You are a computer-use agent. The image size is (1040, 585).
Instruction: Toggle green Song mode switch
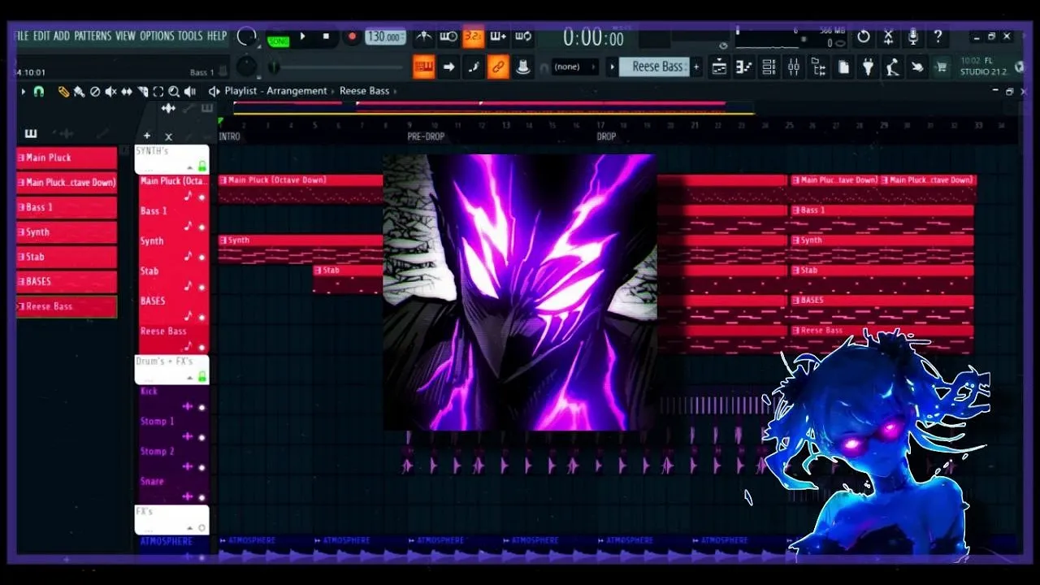click(x=279, y=40)
